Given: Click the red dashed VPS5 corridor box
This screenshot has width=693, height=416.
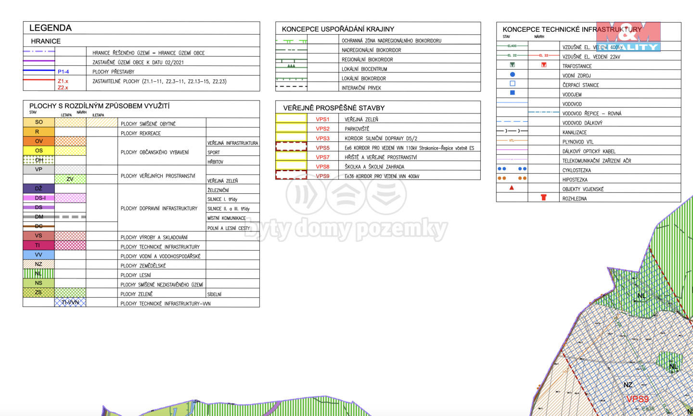Looking at the screenshot, I should click(291, 147).
